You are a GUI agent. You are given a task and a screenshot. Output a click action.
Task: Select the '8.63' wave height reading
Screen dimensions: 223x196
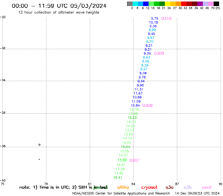pyautogui.click(x=146, y=57)
